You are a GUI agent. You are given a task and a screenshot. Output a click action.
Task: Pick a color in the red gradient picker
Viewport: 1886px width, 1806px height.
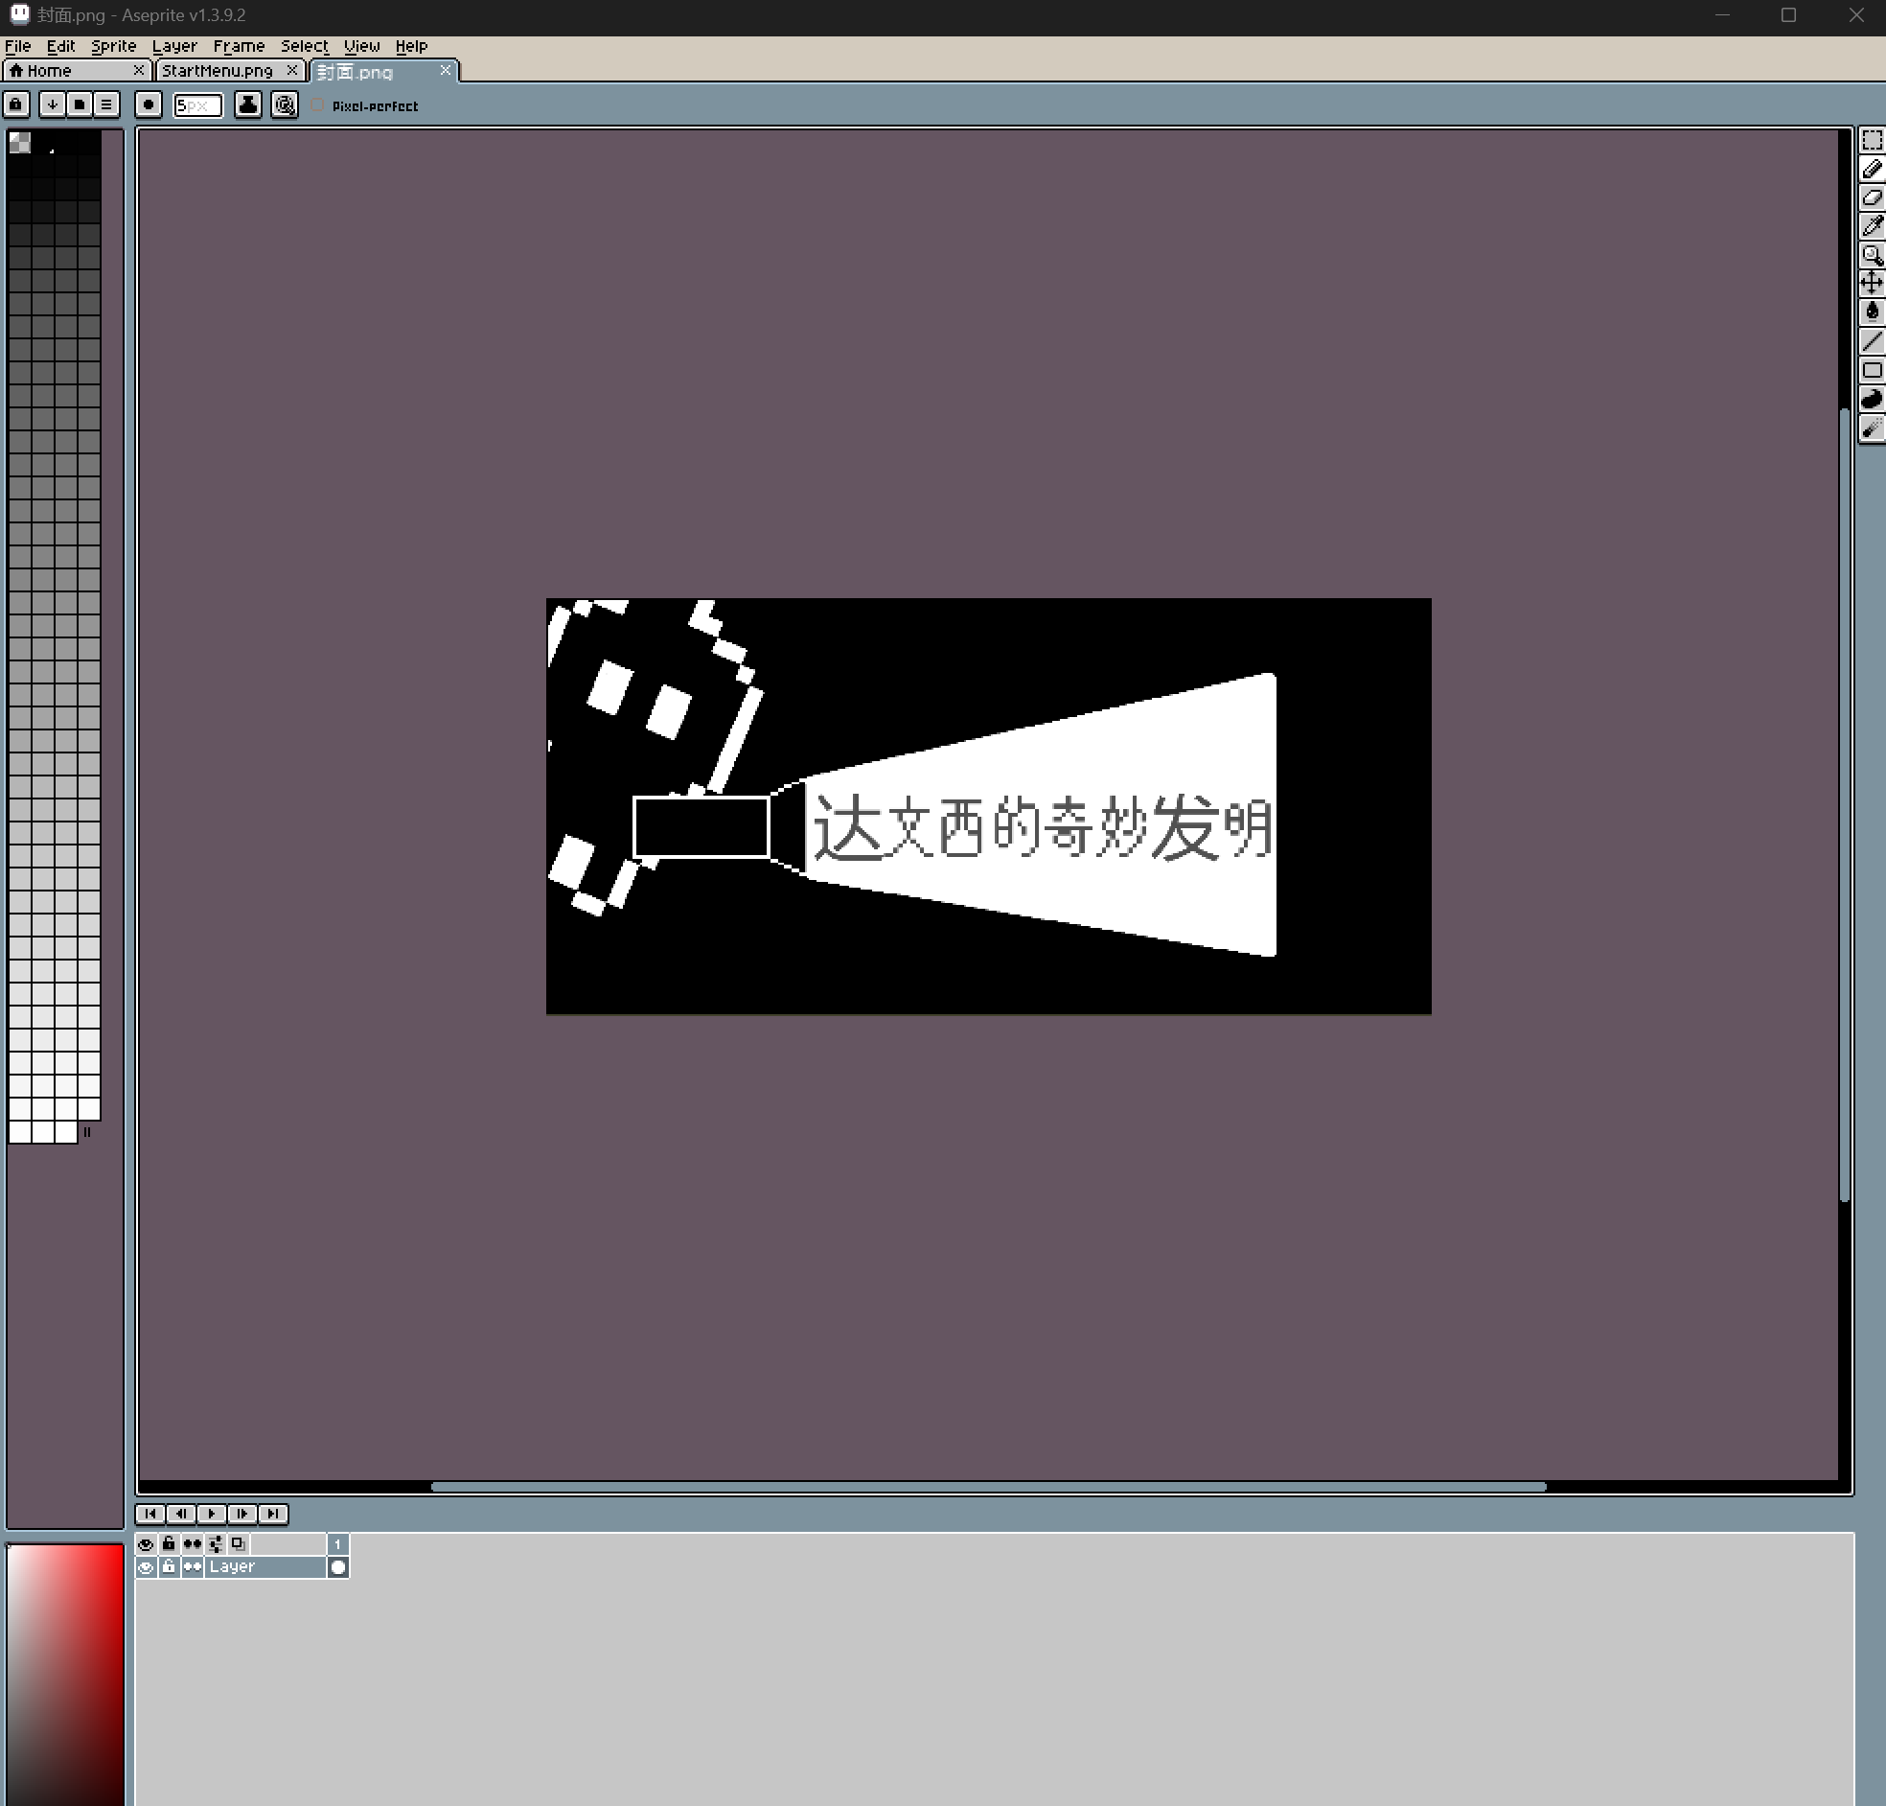click(65, 1673)
